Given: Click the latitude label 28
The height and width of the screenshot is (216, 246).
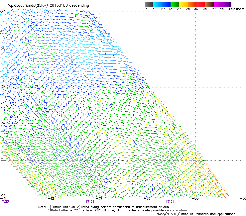Looking at the screenshot, I should click(3, 49).
